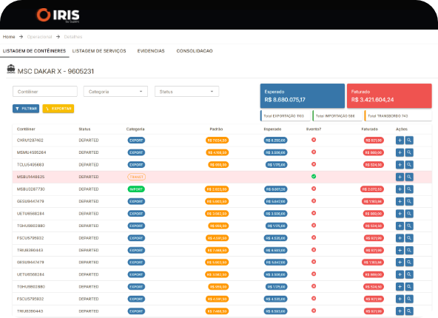The width and height of the screenshot is (438, 318).
Task: Click the green check event icon
Action: (314, 176)
